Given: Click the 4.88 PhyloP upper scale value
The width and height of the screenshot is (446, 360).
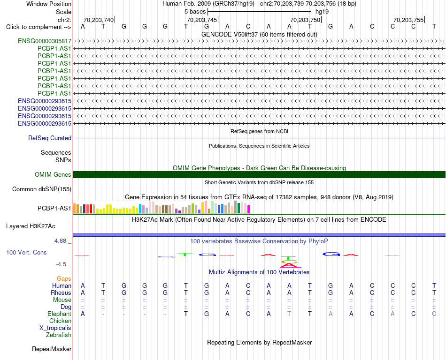Looking at the screenshot, I should pos(60,241).
